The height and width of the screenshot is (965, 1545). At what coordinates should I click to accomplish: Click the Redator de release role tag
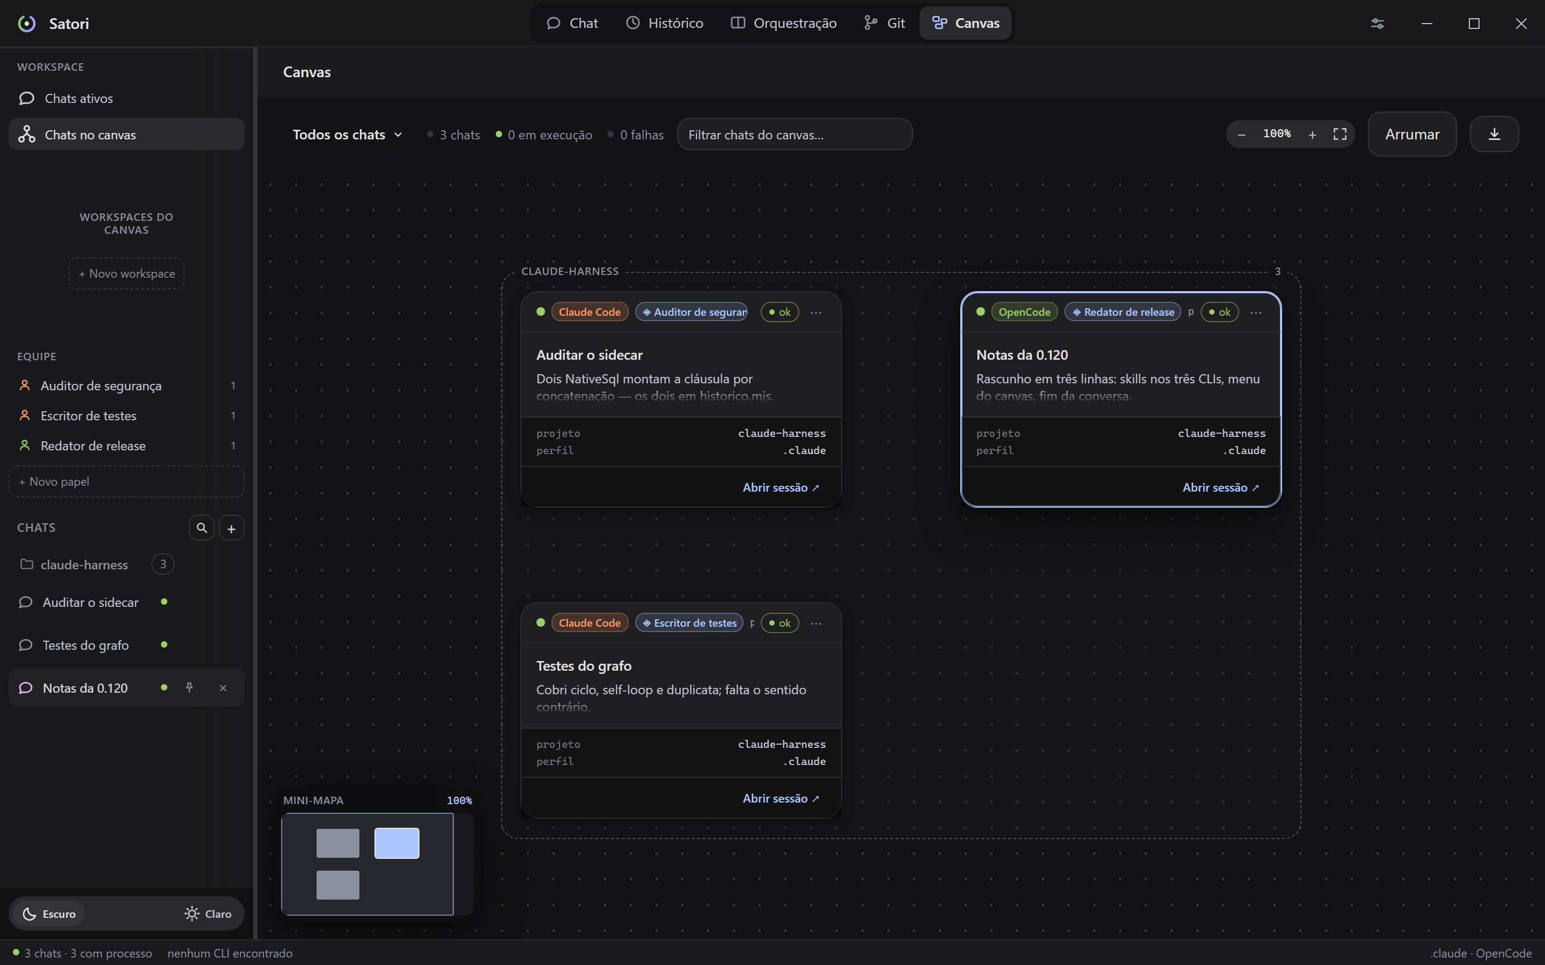tap(1122, 311)
